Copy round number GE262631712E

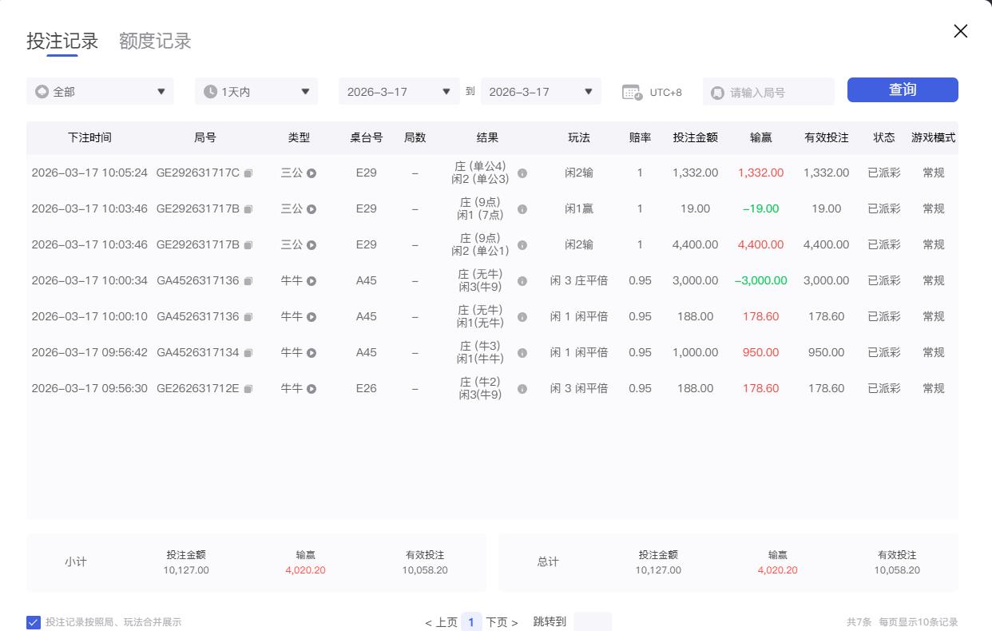pyautogui.click(x=248, y=389)
